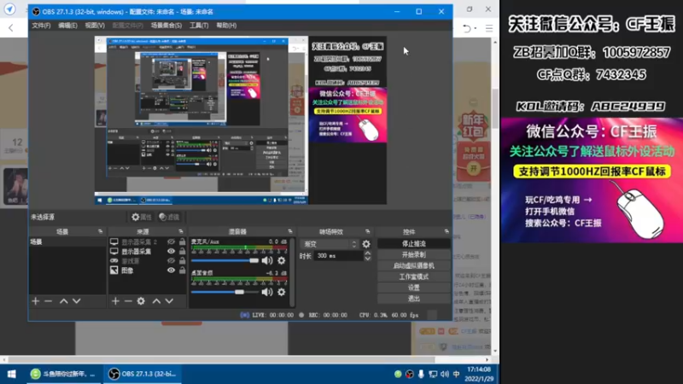Click the microphone icon in the system tray
The image size is (683, 384).
point(421,374)
